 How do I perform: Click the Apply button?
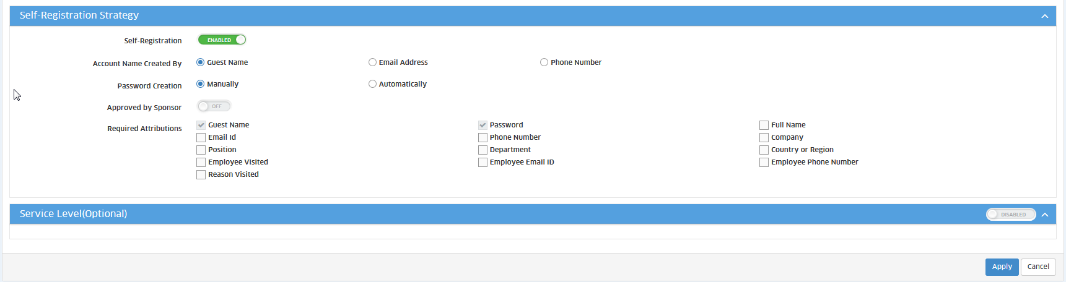1002,267
